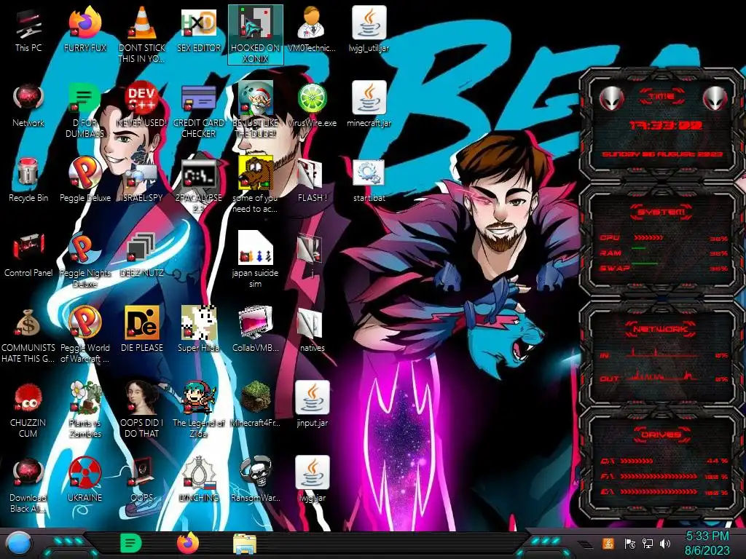This screenshot has height=559, width=746.
Task: Launch The Legend of Zilda
Action: 199,409
